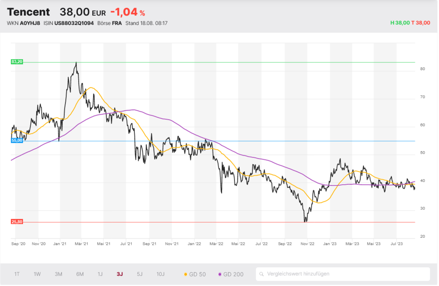Screen dimensions: 439x286
Task: Click the WKN A0YHJ8 identifier
Action: point(24,23)
